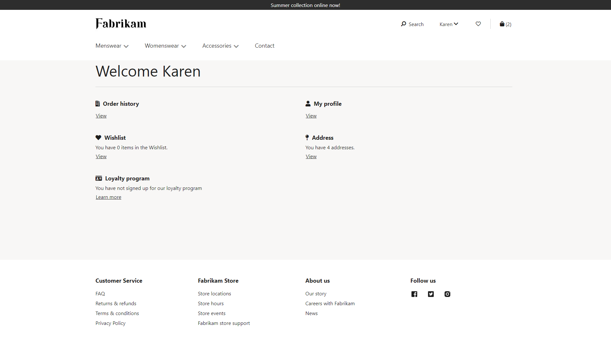Click the Address pin icon
The image size is (611, 343).
click(x=307, y=138)
